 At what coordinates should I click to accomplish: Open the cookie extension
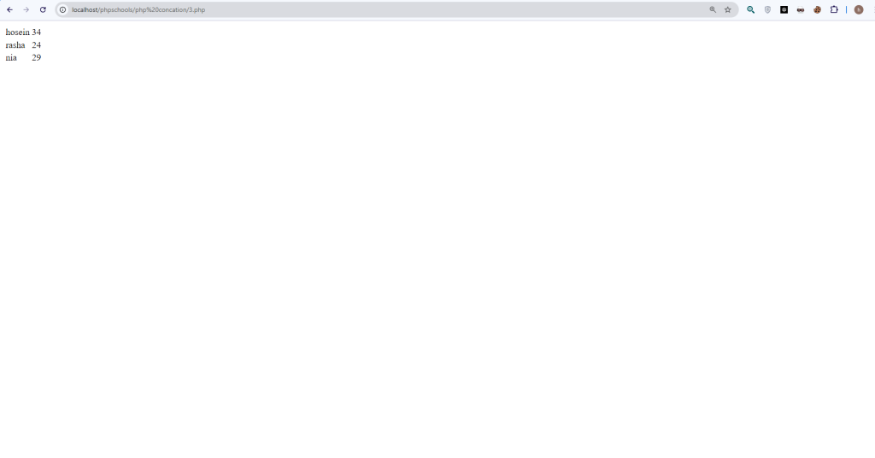tap(818, 9)
